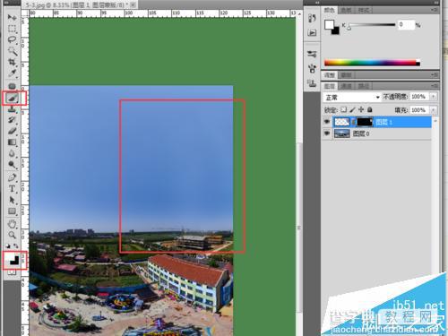
Task: Open the fill 填充 slider arrow
Action: [x=433, y=110]
